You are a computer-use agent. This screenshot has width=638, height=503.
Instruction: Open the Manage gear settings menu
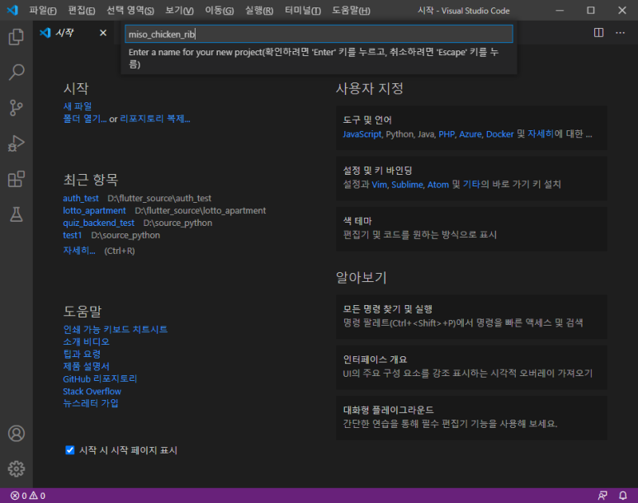tap(17, 469)
